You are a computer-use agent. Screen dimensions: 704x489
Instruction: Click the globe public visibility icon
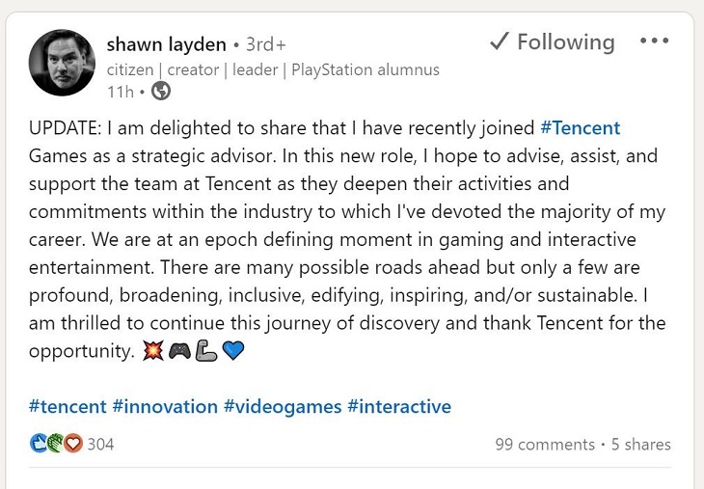(x=162, y=92)
